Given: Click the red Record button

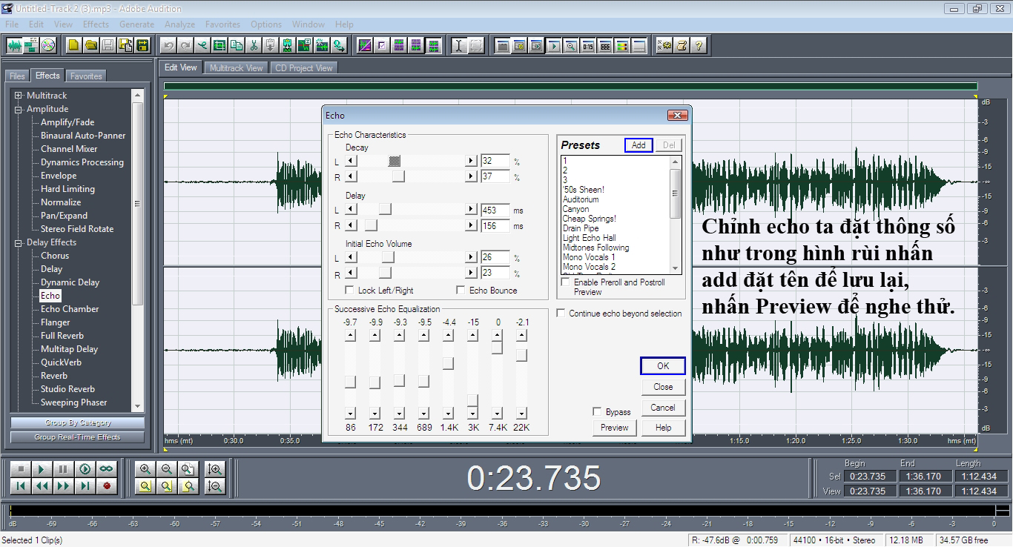Looking at the screenshot, I should pyautogui.click(x=107, y=485).
